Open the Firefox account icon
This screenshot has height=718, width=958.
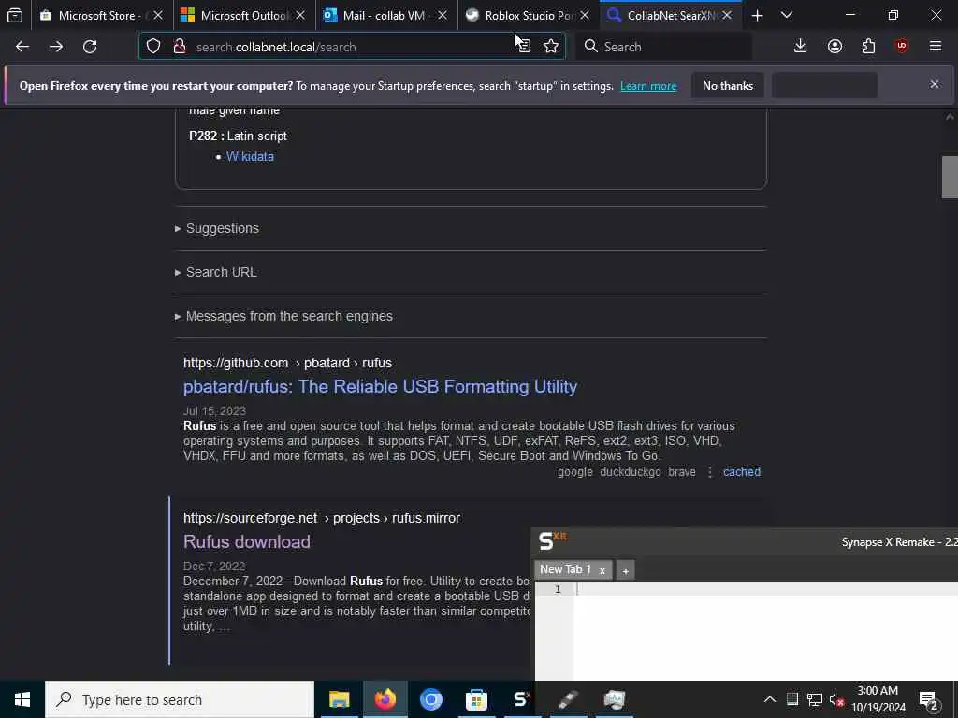pyautogui.click(x=835, y=47)
